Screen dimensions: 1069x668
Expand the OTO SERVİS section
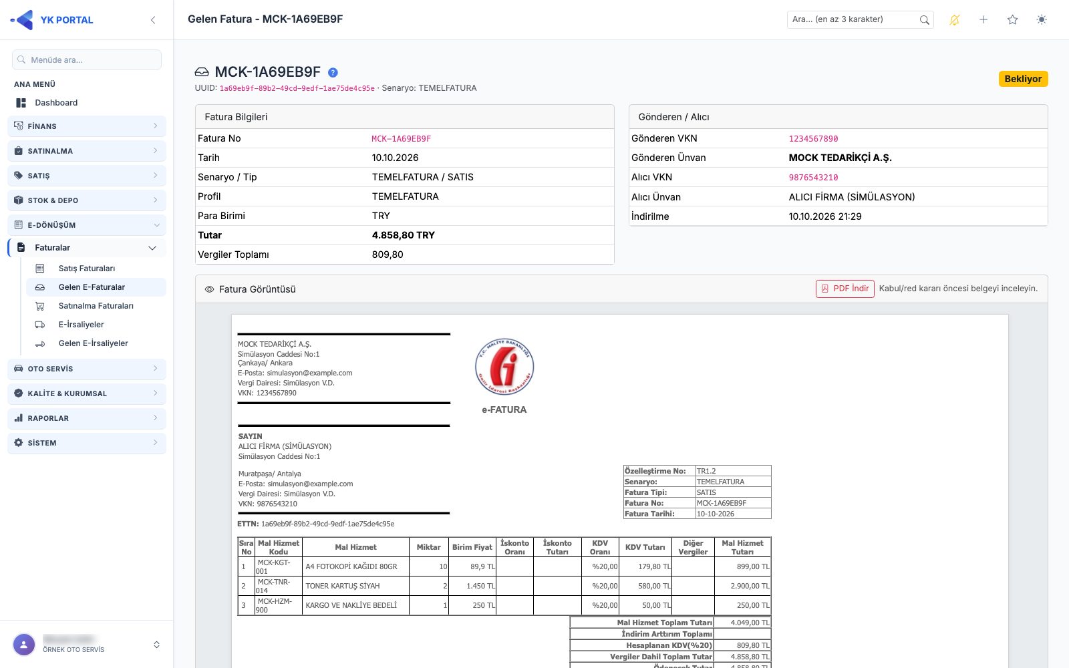coord(87,369)
